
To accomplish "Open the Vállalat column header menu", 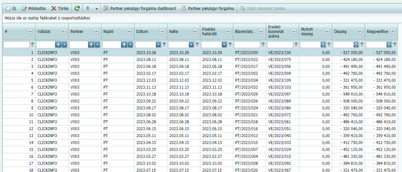I will coord(63,31).
